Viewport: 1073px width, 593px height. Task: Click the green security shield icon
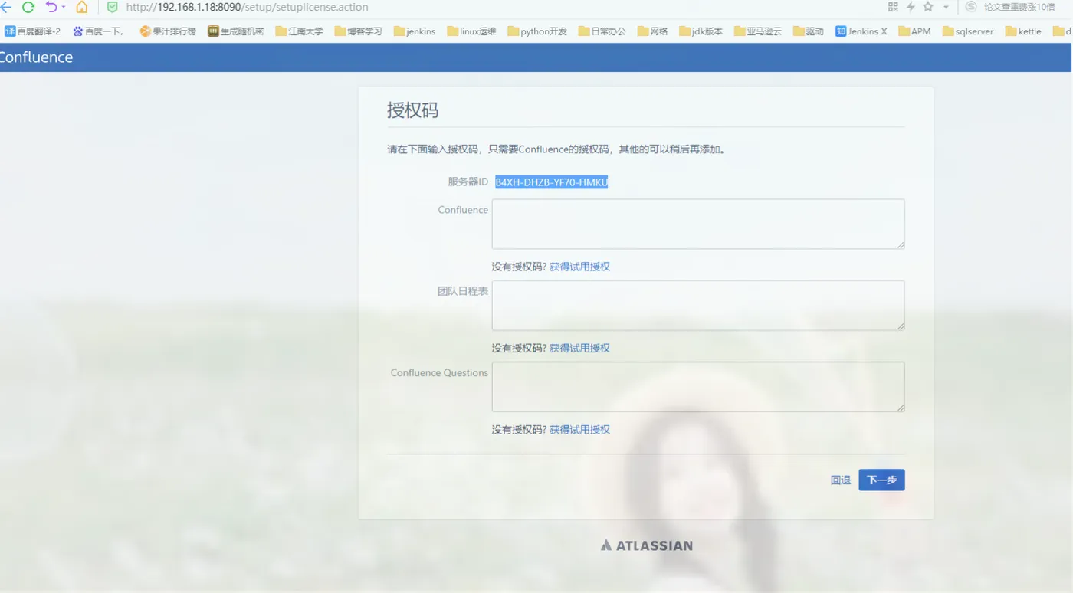point(112,7)
